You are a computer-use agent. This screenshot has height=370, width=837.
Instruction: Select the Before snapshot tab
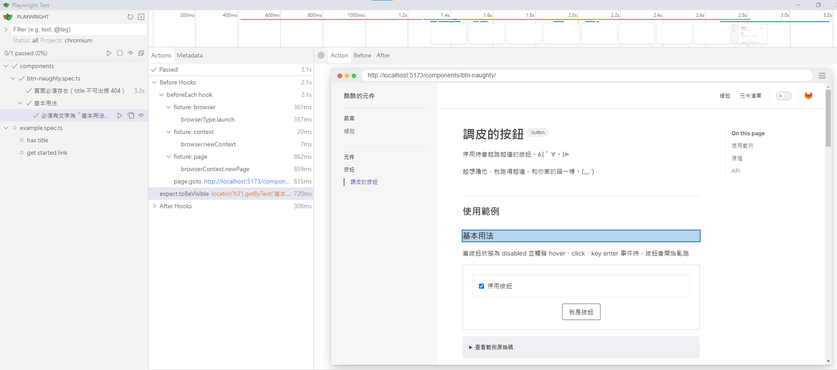pos(363,55)
